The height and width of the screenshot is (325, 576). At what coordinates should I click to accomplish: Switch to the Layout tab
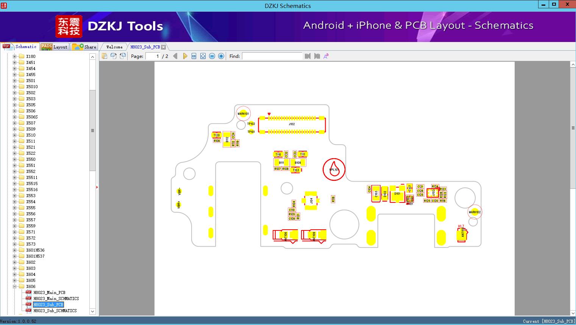[54, 47]
